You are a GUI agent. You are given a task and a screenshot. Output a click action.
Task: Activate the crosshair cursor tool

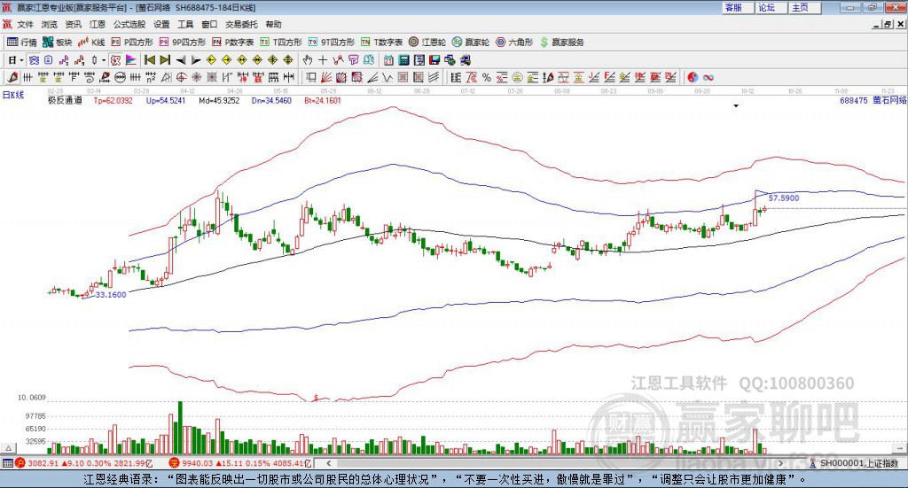tap(323, 59)
